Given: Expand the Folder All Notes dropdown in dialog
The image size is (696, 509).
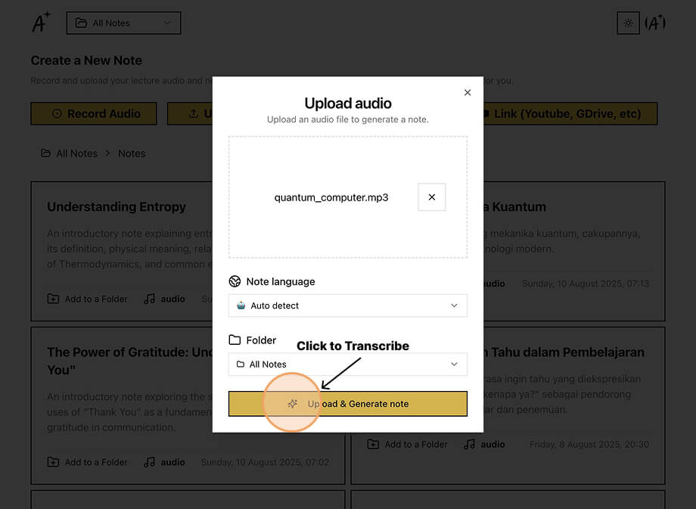Looking at the screenshot, I should coord(347,364).
